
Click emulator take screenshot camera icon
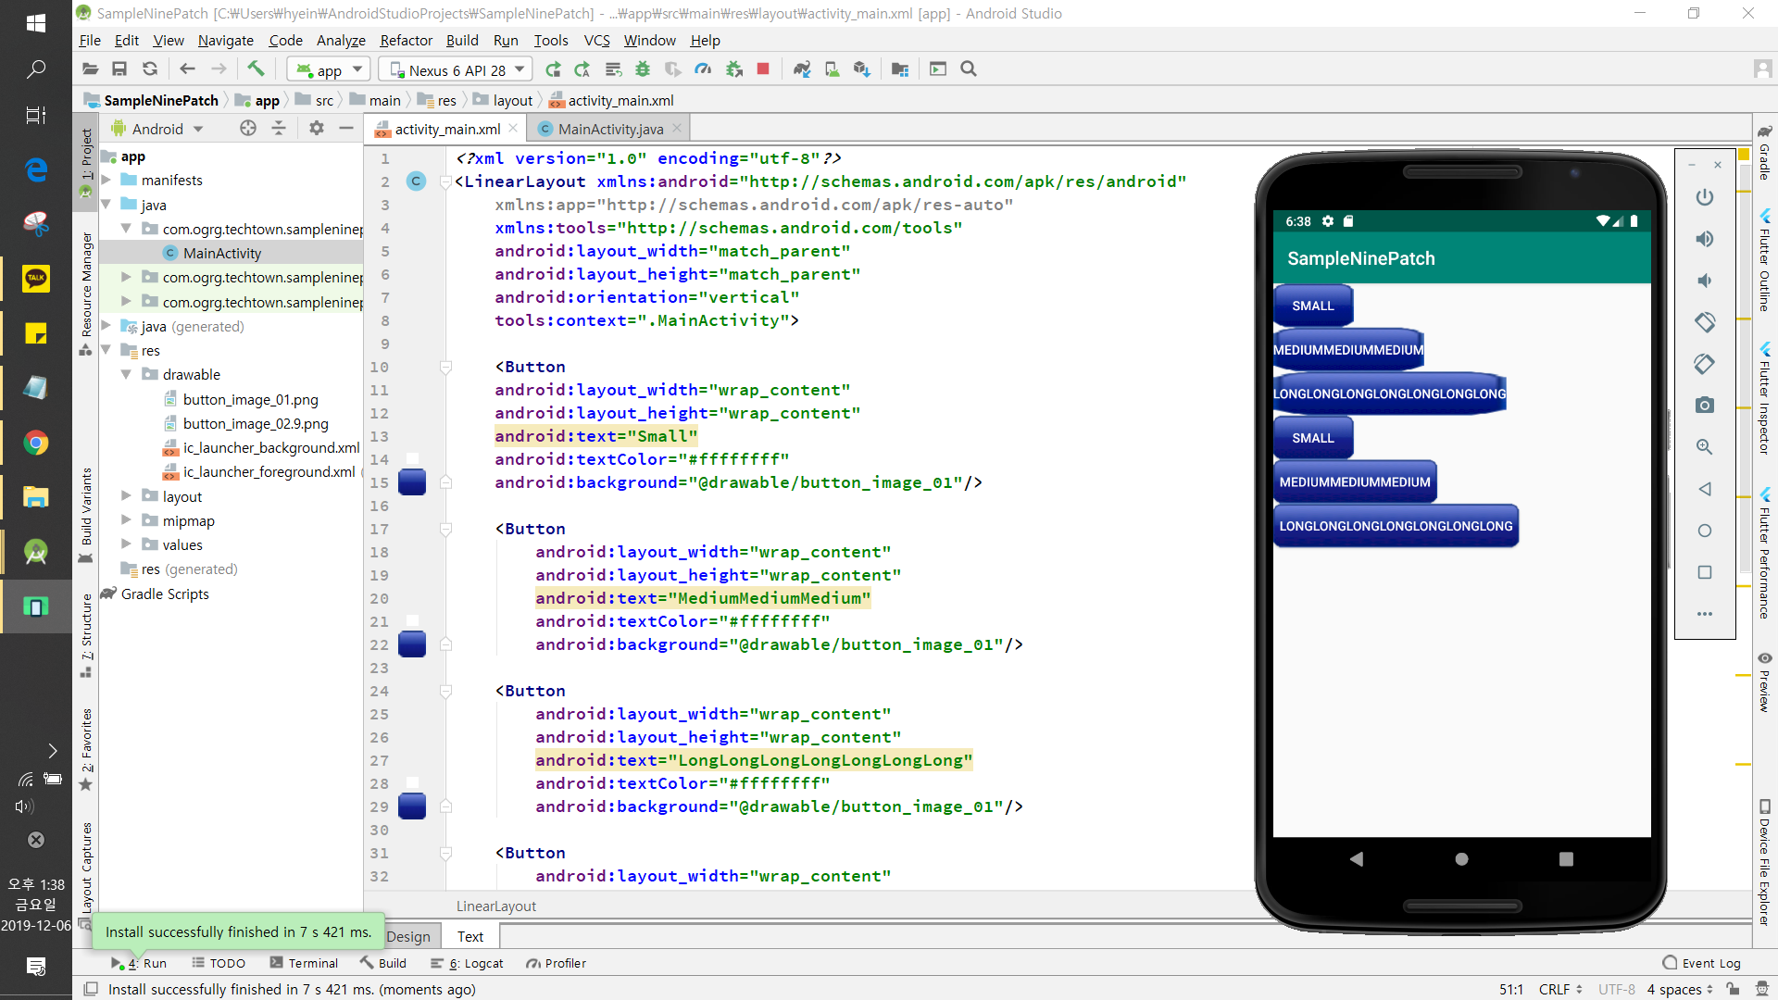point(1704,406)
